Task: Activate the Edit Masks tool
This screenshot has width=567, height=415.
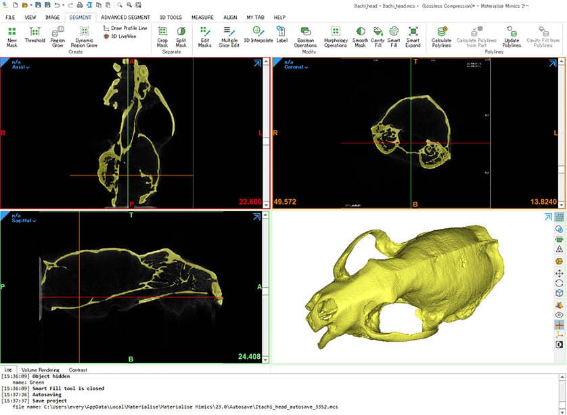Action: pyautogui.click(x=204, y=36)
